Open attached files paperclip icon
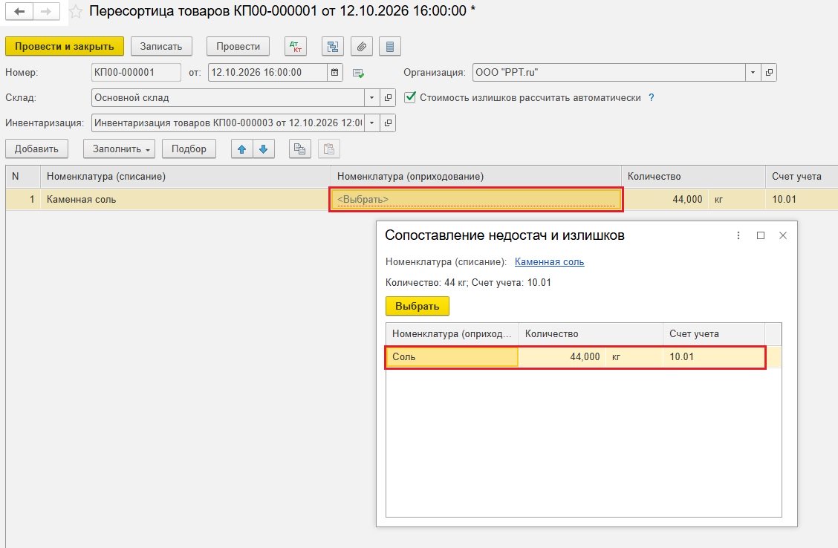Screen dimensions: 838x548 click(x=361, y=47)
